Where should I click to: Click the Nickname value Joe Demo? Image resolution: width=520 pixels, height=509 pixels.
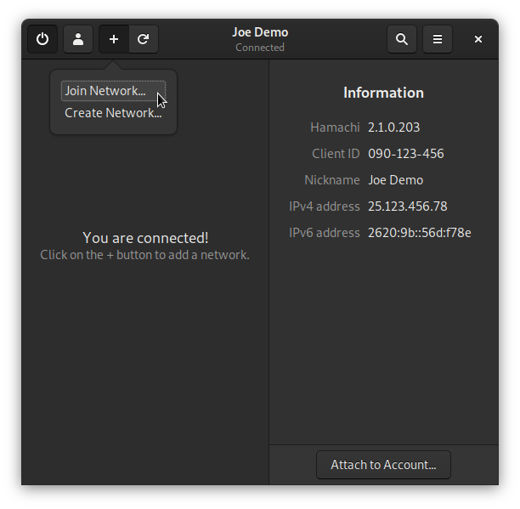[395, 180]
